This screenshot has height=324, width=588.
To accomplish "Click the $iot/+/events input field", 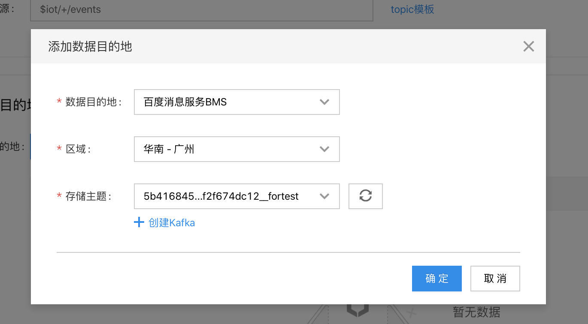I will 202,9.
